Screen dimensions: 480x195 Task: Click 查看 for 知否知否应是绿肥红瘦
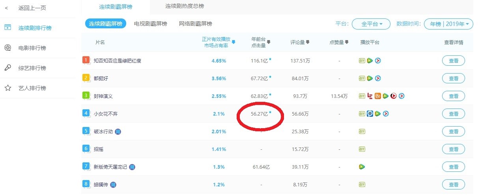pos(454,61)
